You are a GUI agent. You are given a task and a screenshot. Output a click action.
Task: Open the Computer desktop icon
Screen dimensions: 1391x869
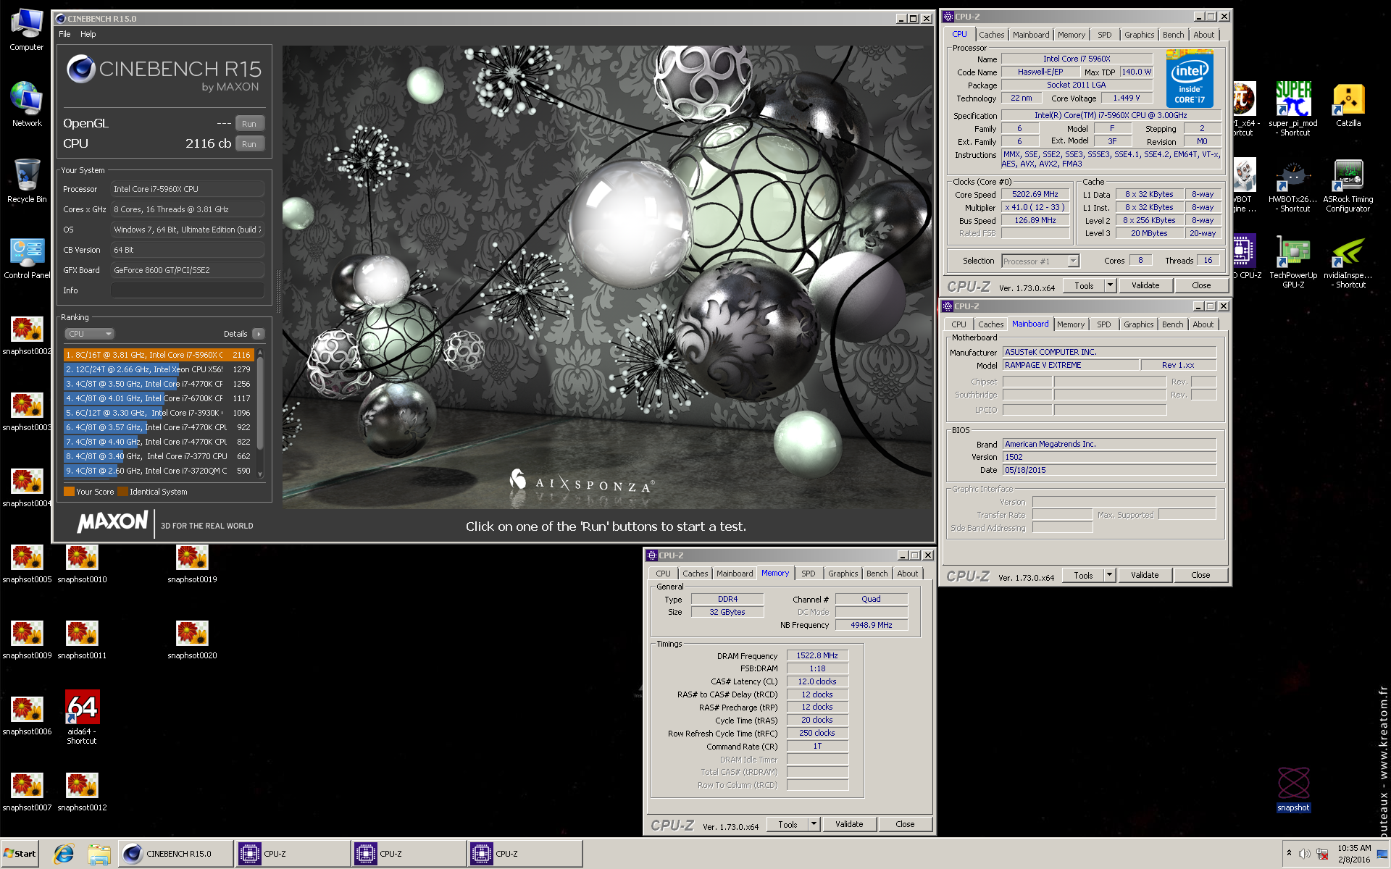coord(27,30)
